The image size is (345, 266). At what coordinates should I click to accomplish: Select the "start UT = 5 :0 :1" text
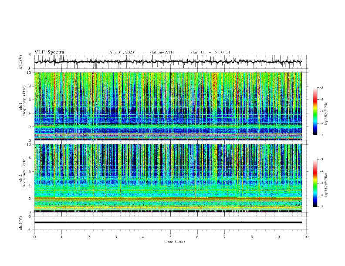[210, 52]
